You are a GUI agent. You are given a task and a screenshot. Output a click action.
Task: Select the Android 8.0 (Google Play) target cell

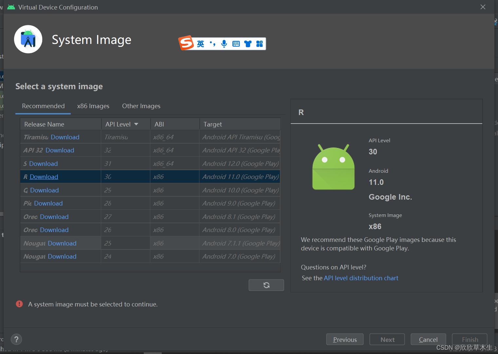click(240, 230)
